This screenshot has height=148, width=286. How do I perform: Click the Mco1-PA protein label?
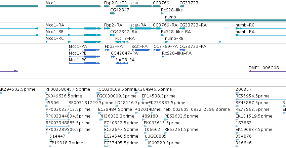tap(78, 46)
